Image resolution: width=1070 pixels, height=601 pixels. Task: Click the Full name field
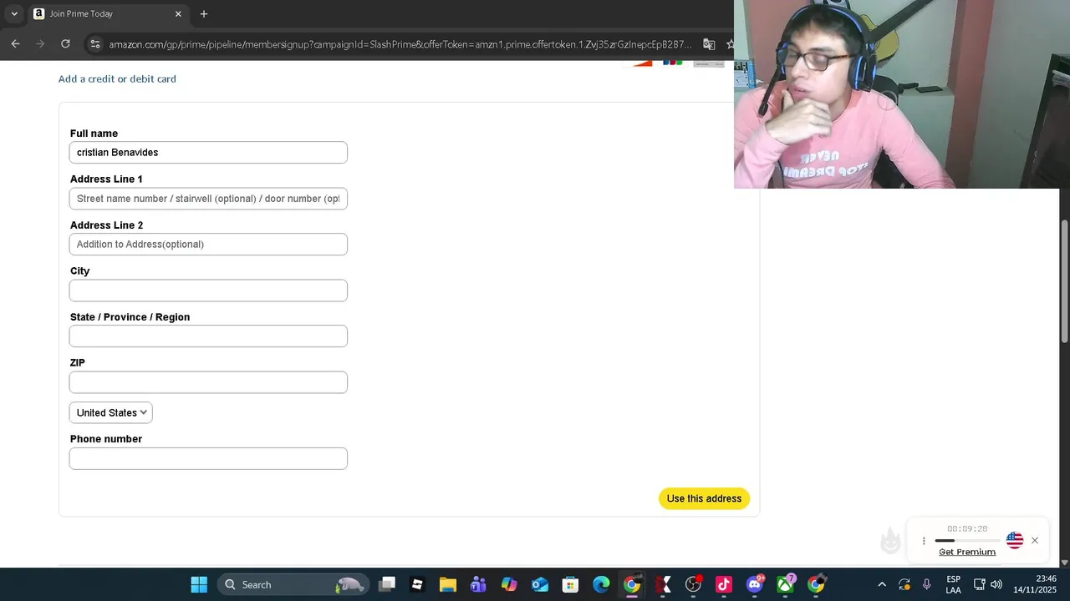pos(208,153)
